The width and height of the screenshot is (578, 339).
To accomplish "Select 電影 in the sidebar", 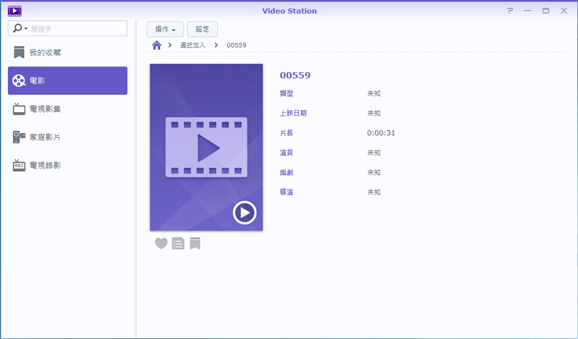I will (x=68, y=81).
